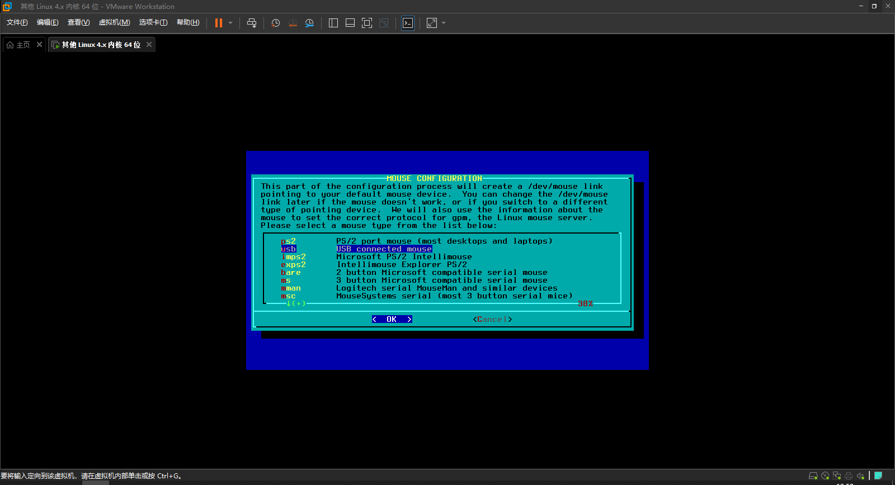
Task: Open the power options dropdown arrow beside pause
Action: 230,23
